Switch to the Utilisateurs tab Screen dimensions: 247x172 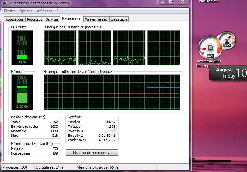(119, 19)
